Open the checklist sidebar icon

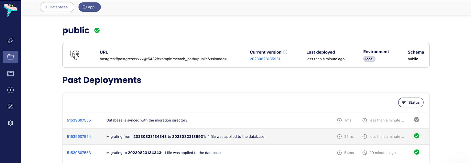[x=10, y=73]
